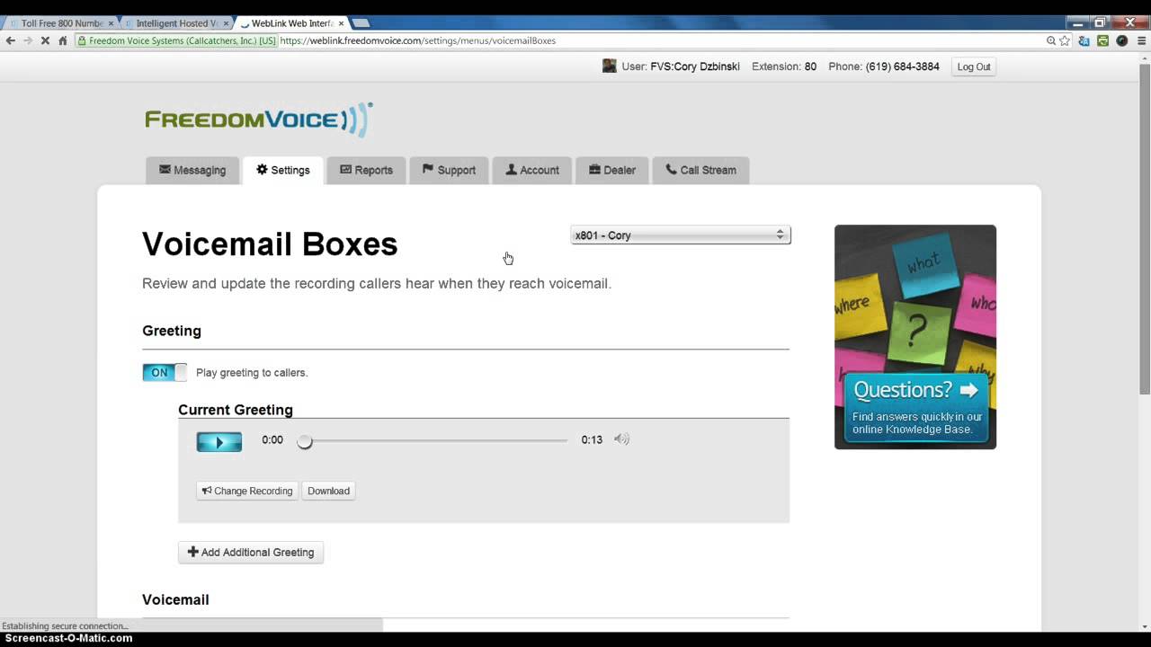Close the Toll Free 800 Number tab
Image resolution: width=1151 pixels, height=647 pixels.
(111, 23)
